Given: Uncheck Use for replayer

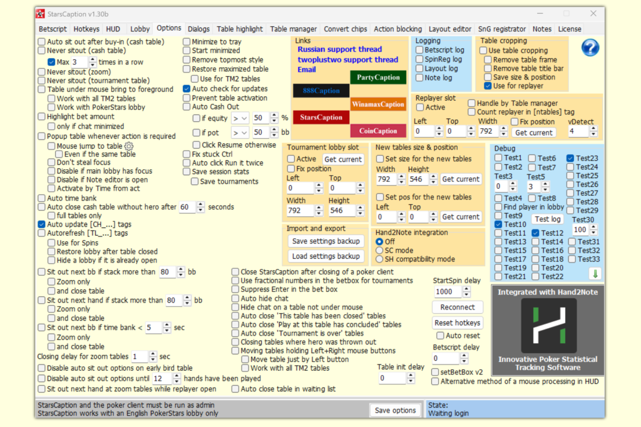Looking at the screenshot, I should pos(488,86).
